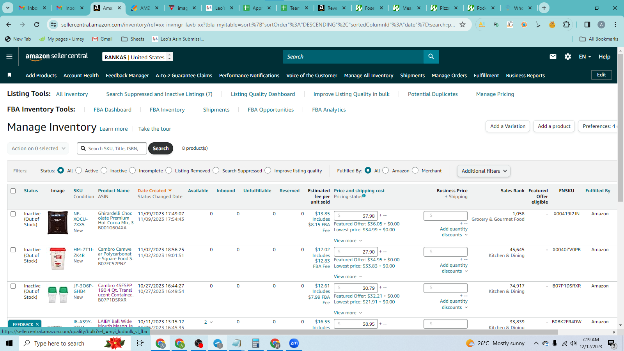Image resolution: width=624 pixels, height=351 pixels.
Task: Open Chrome profile avatar icon
Action: 601,25
